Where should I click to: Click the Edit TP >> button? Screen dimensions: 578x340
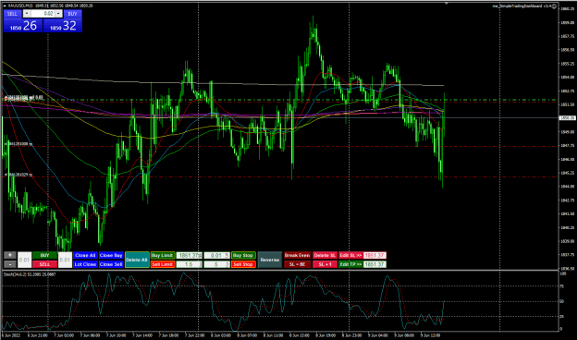pos(350,264)
